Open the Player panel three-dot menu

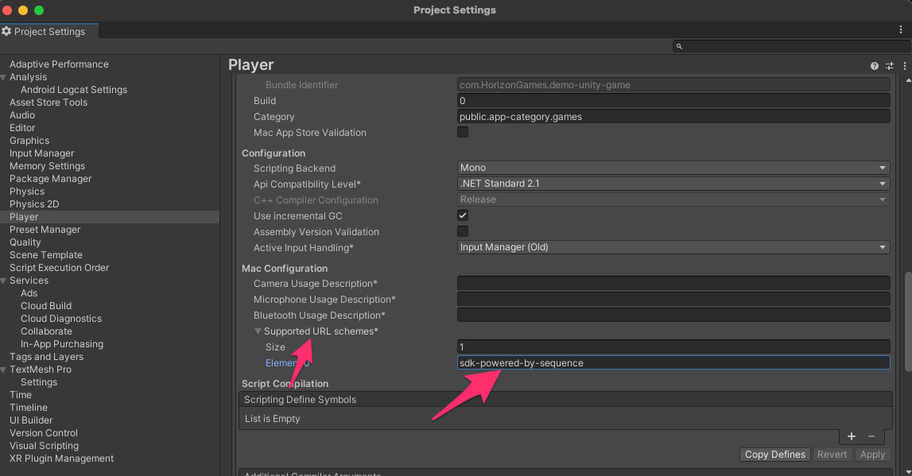coord(905,66)
